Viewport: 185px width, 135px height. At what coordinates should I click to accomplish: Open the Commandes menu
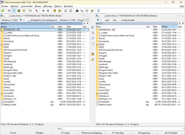tap(27, 6)
